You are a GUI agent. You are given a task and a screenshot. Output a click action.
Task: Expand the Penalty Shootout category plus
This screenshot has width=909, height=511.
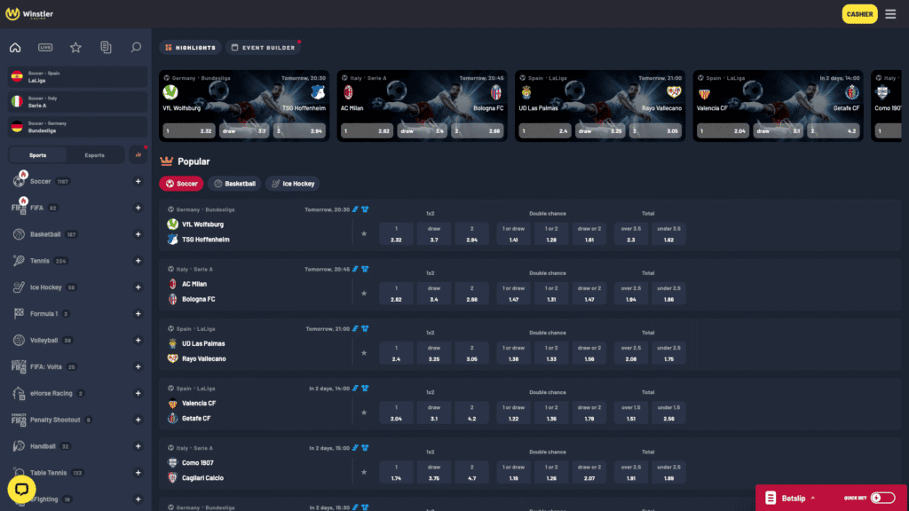pos(138,420)
